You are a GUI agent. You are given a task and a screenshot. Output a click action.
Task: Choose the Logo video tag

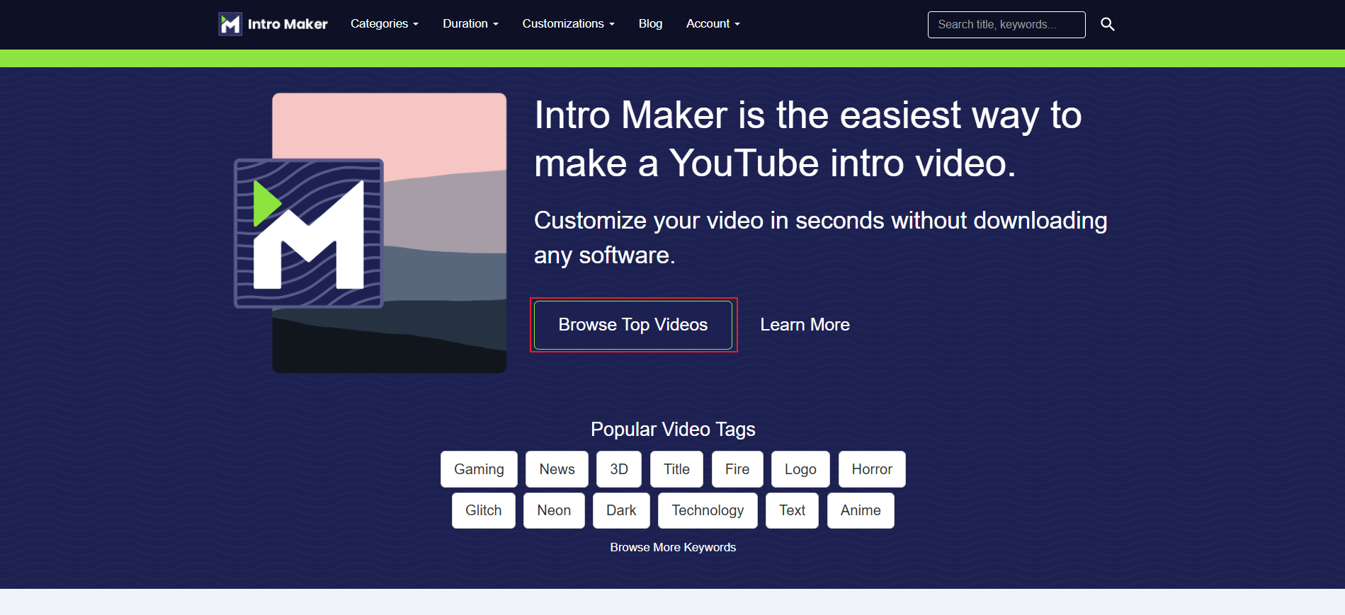pos(800,469)
